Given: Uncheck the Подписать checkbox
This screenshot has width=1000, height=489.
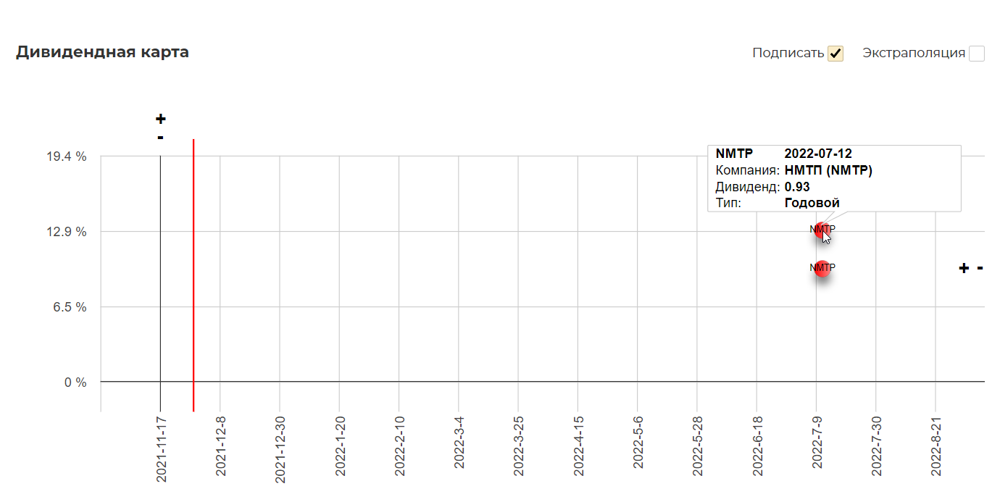Looking at the screenshot, I should coord(836,54).
